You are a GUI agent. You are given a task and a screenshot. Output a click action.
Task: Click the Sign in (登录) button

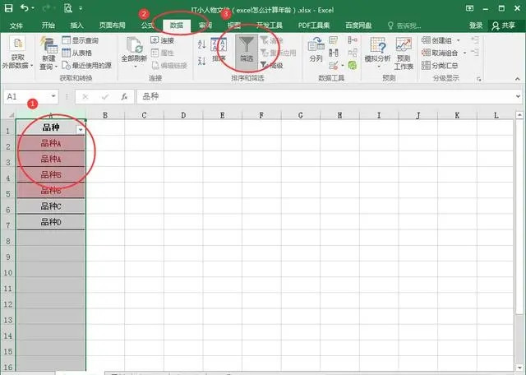(476, 25)
